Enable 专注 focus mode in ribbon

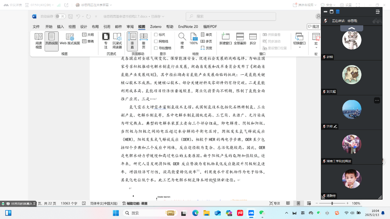click(105, 41)
